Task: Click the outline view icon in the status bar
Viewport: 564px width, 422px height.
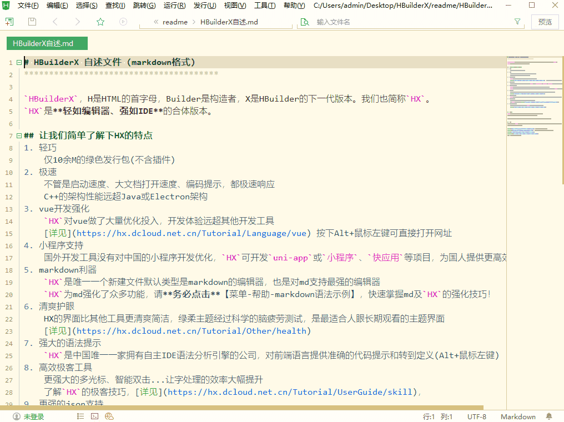Action: pos(79,416)
